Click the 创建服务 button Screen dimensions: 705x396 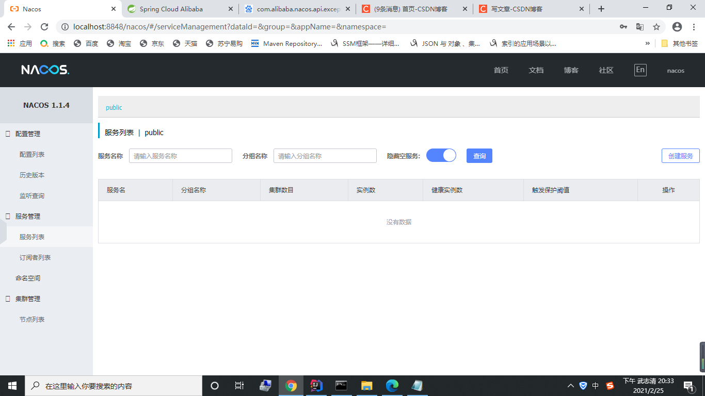point(680,155)
